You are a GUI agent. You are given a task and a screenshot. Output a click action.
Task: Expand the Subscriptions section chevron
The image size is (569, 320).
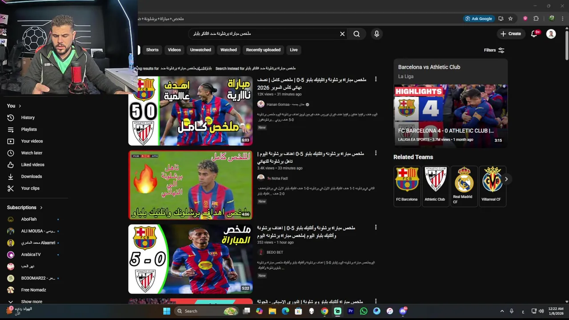41,208
